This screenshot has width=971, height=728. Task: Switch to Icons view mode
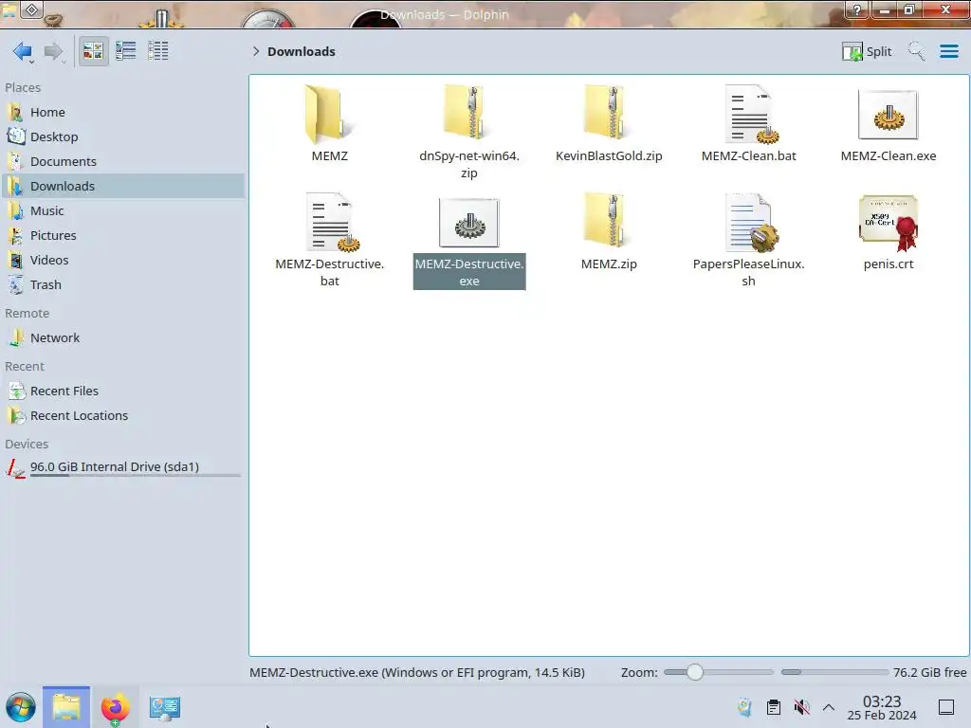coord(93,51)
